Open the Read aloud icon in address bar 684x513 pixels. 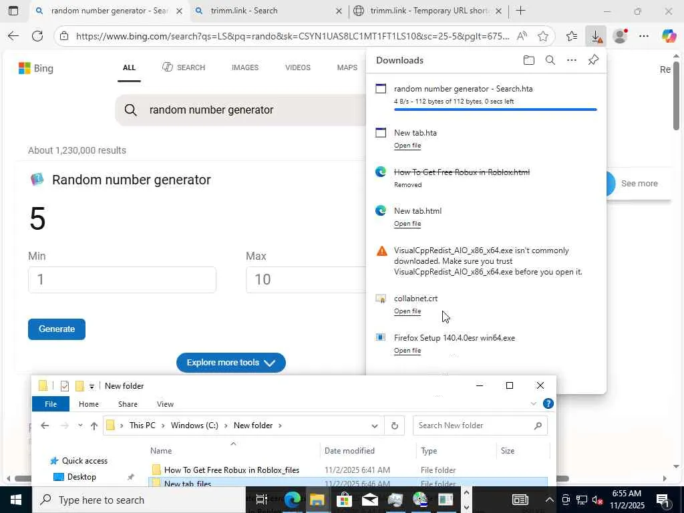pyautogui.click(x=521, y=36)
